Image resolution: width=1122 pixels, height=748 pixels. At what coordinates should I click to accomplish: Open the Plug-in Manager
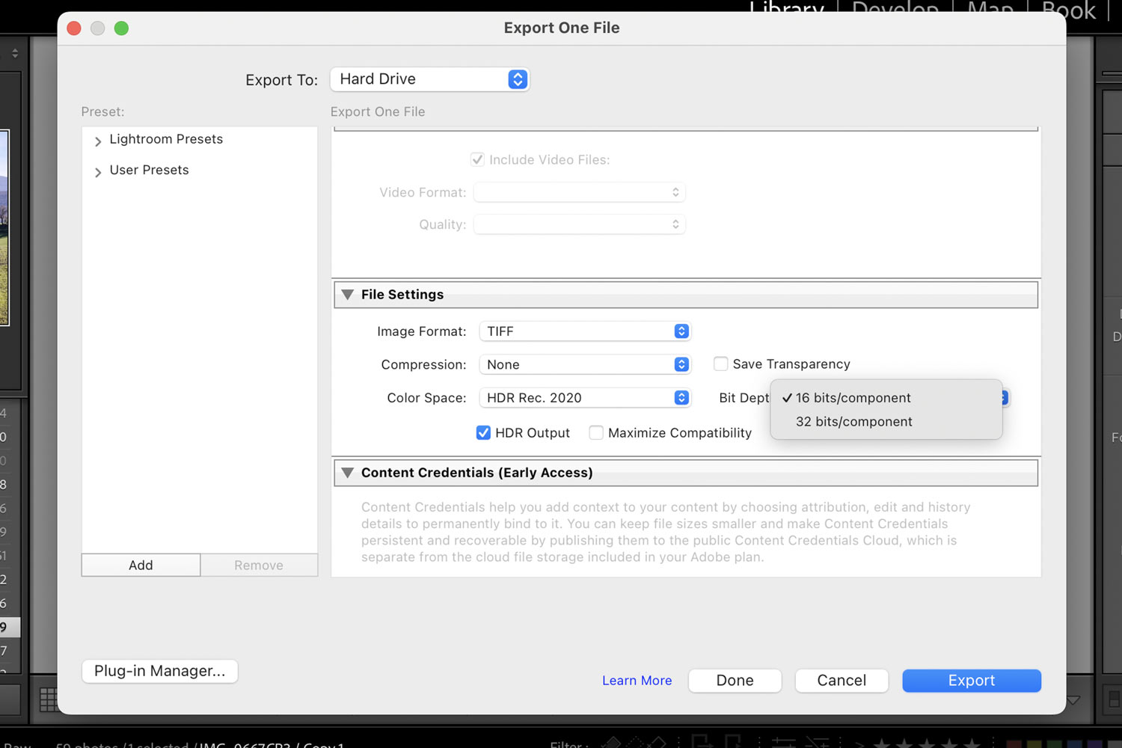point(159,671)
